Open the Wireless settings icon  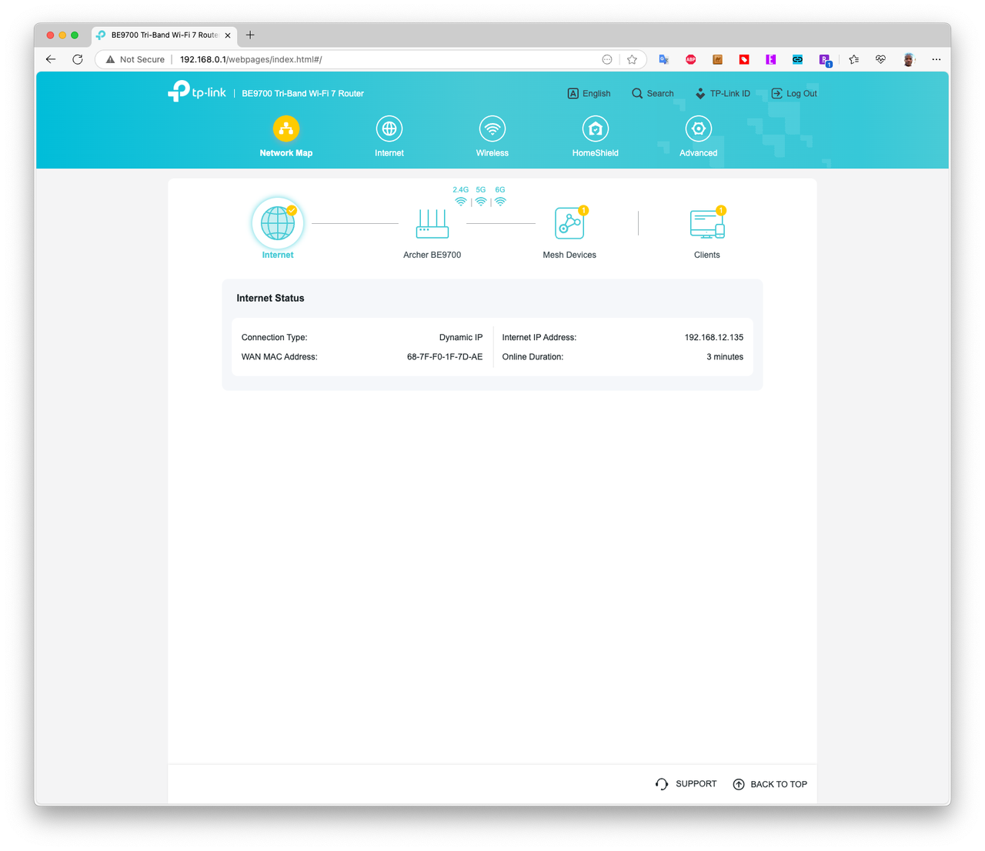(492, 128)
